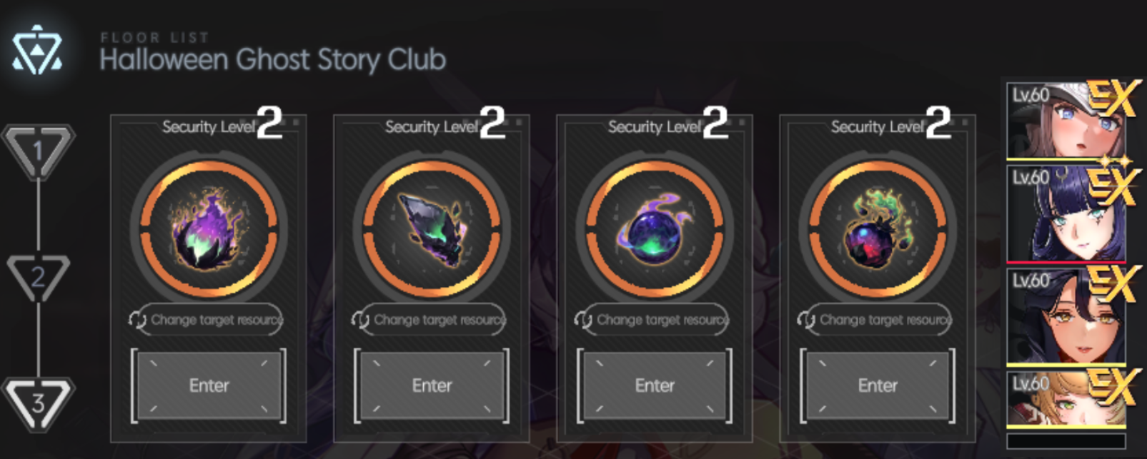Select the blonde character portrait
Image resolution: width=1147 pixels, height=459 pixels.
point(1066,399)
